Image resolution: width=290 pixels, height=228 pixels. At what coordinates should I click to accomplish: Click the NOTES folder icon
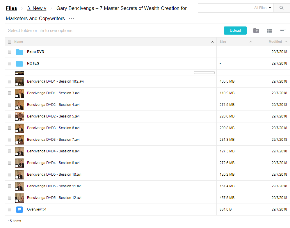(19, 64)
